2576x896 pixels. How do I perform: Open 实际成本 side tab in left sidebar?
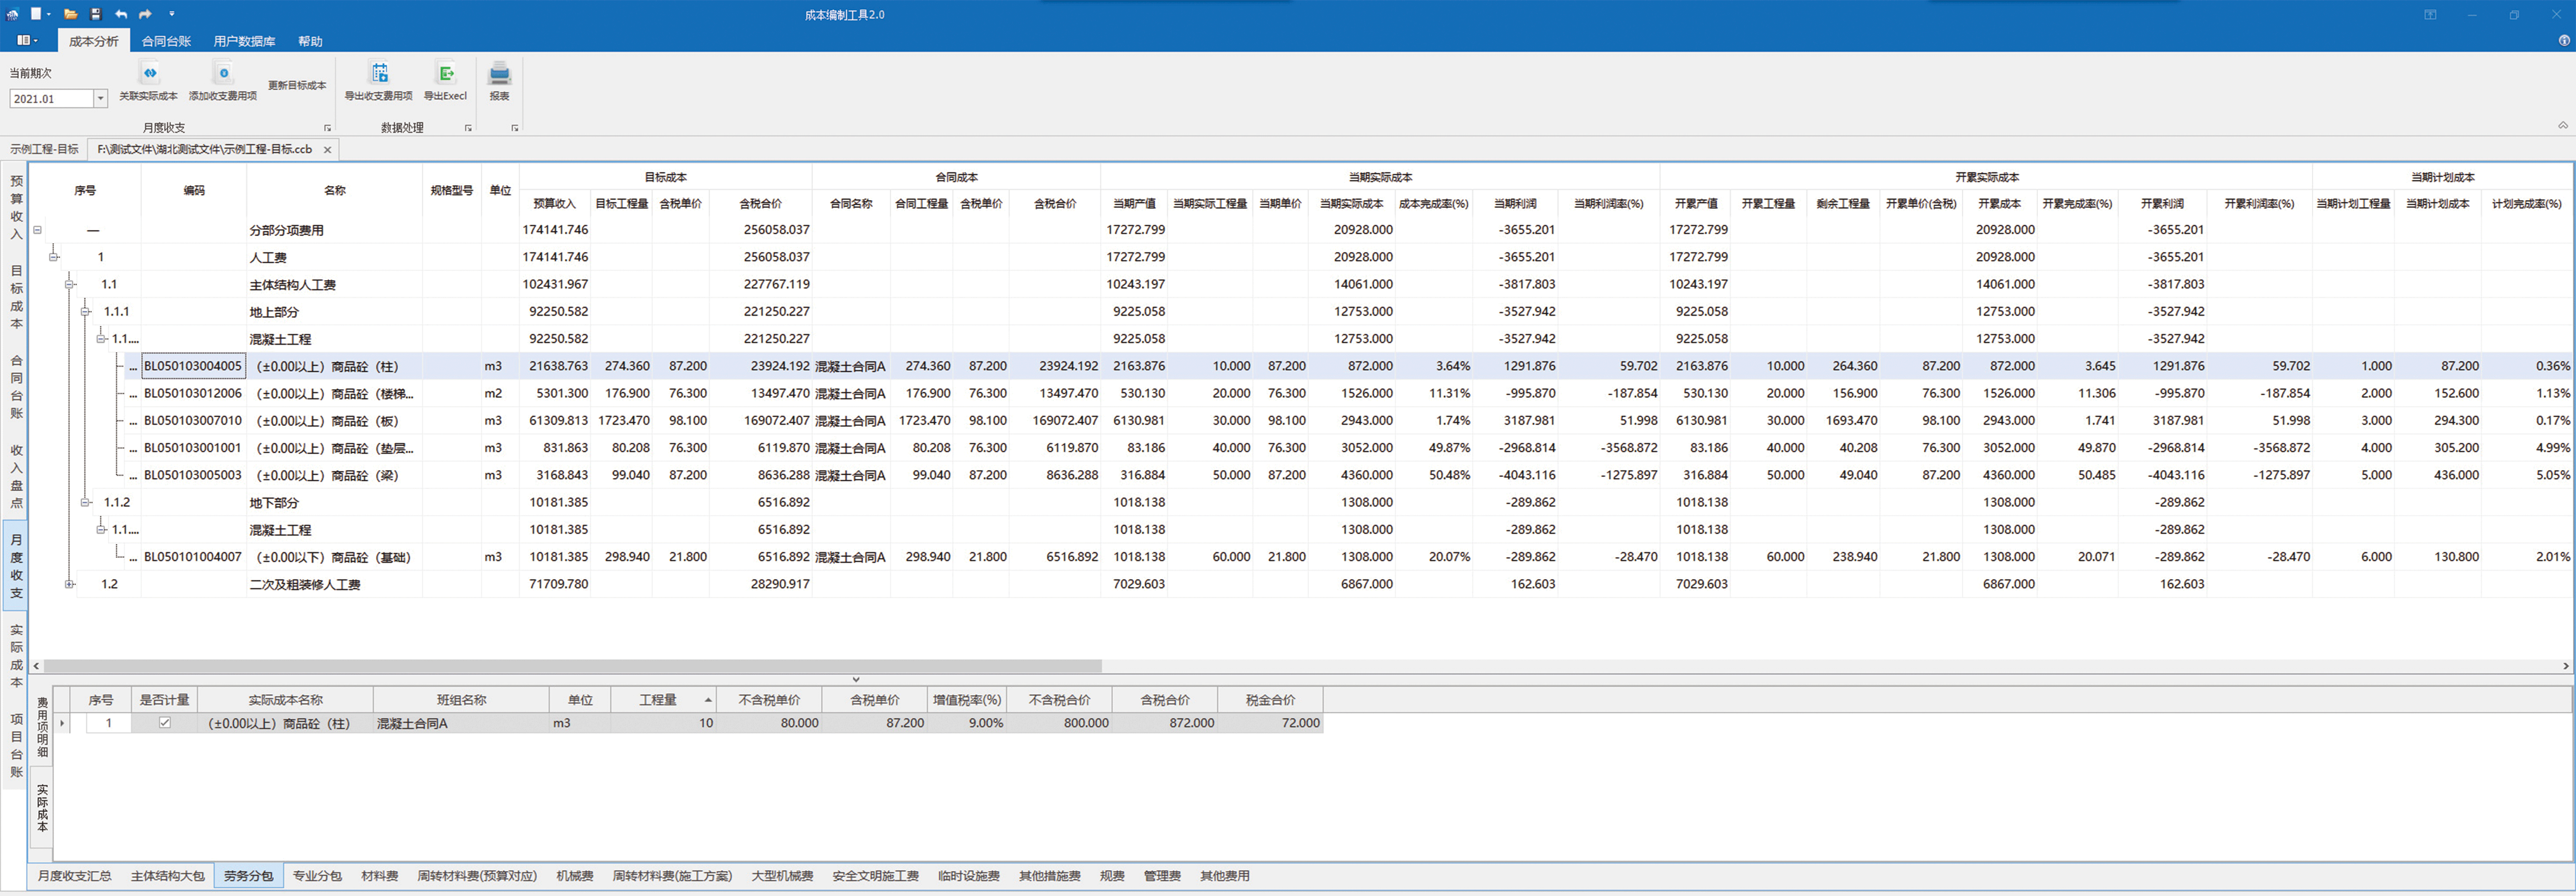click(x=16, y=656)
